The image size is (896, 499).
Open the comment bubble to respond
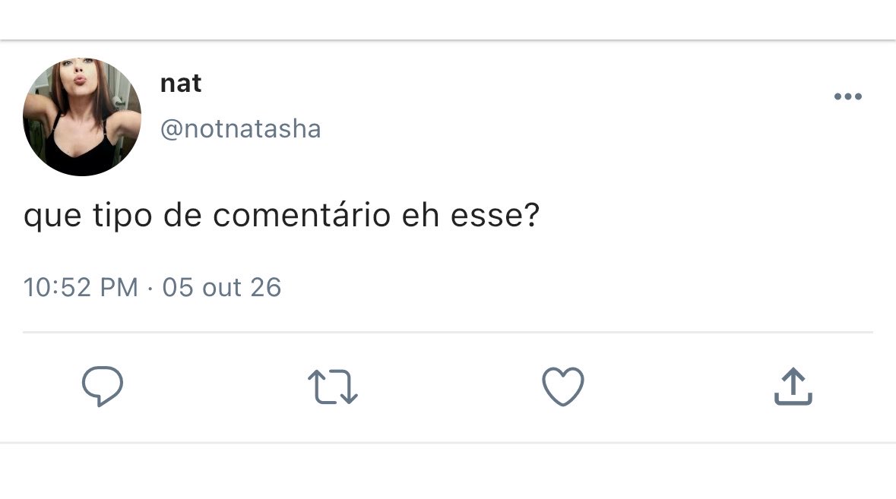[103, 387]
